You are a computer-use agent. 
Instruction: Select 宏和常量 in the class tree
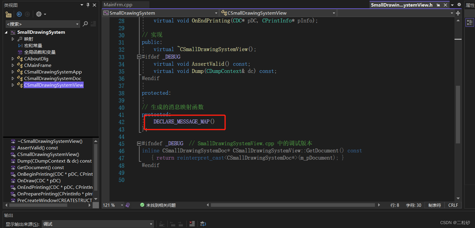click(33, 45)
